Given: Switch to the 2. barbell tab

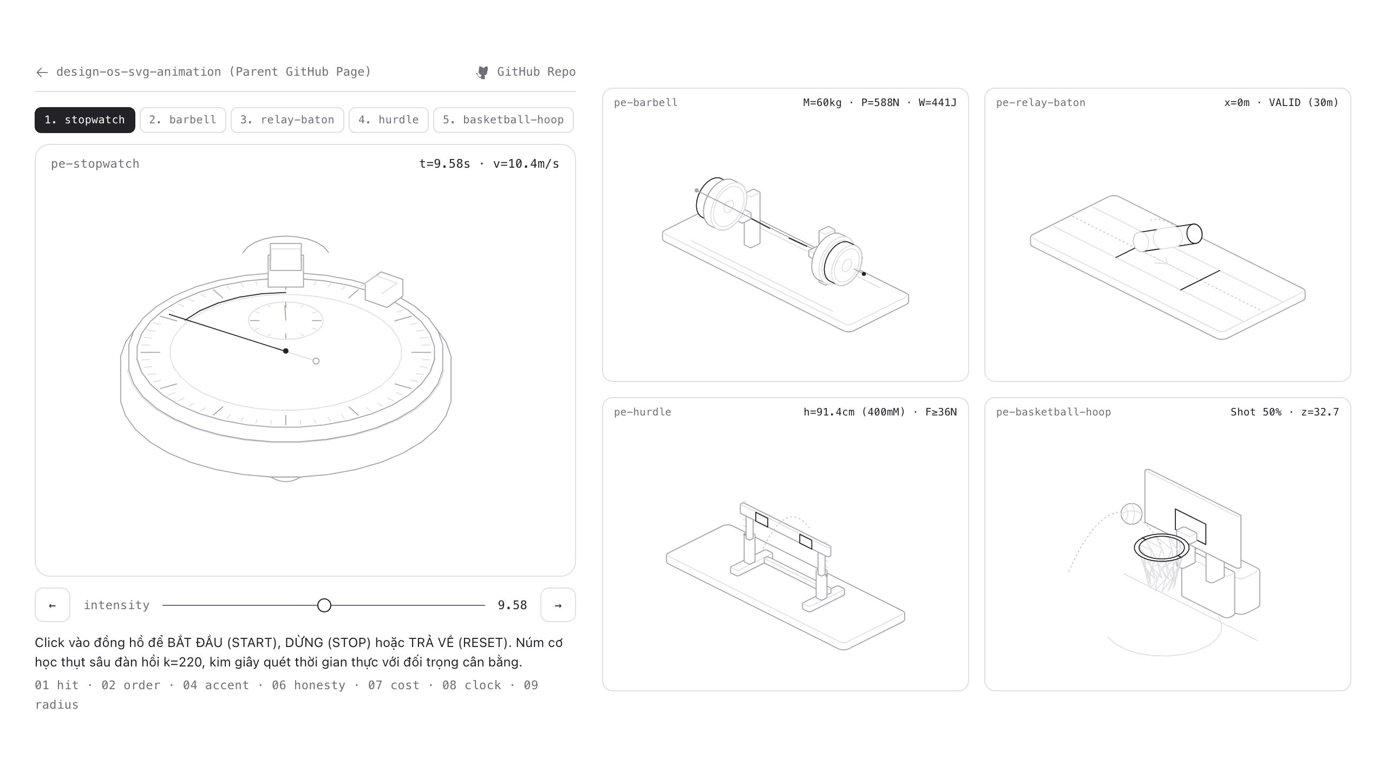Looking at the screenshot, I should pos(183,120).
